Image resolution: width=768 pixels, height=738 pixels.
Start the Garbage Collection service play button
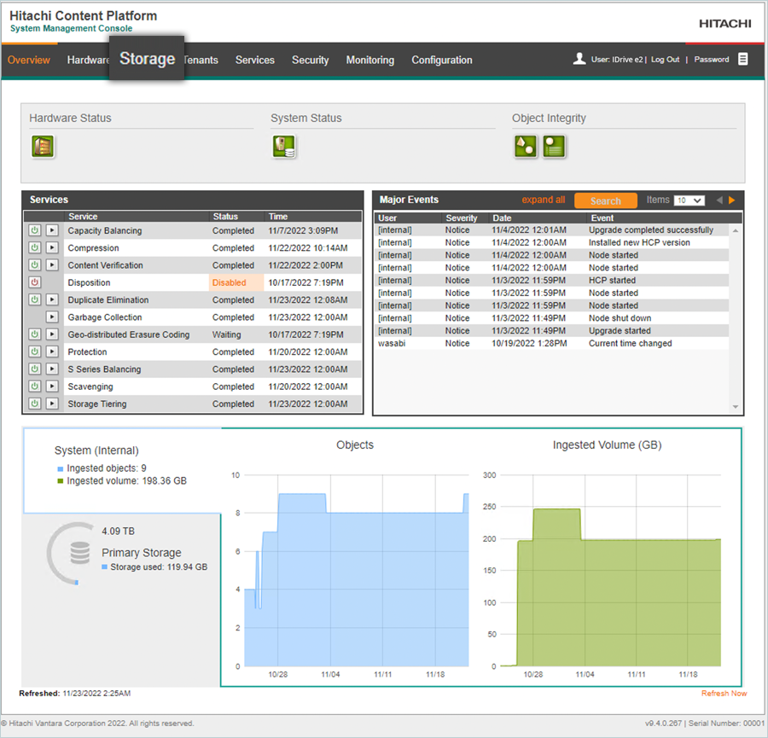[52, 317]
